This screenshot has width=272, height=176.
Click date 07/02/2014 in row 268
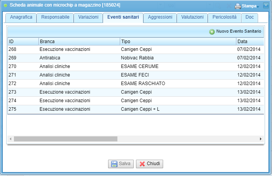click(x=249, y=49)
